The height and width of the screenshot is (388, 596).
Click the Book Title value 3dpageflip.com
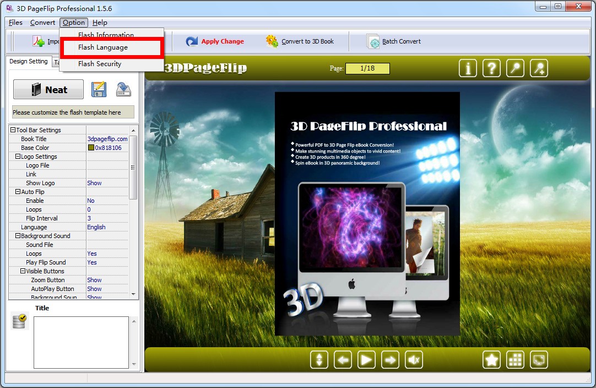[107, 139]
